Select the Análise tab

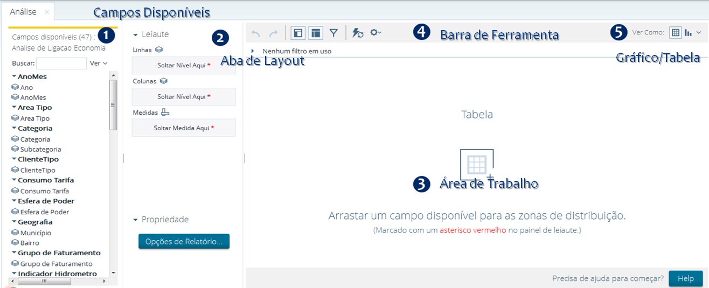(x=24, y=11)
